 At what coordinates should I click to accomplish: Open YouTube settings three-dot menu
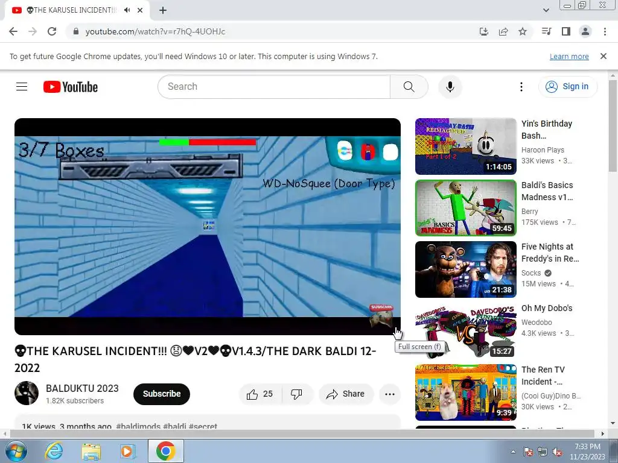coord(521,87)
